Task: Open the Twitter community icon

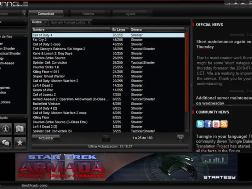Action: tap(200, 124)
